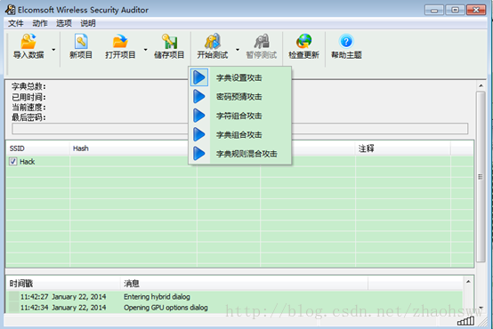Sort by Hash column header
This screenshot has height=329, width=493.
click(x=80, y=148)
